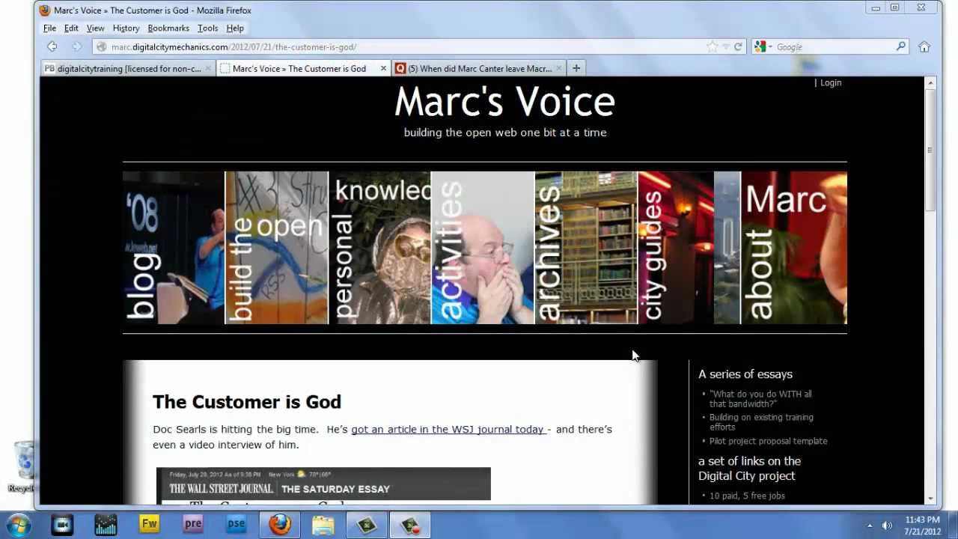Open the History menu
958x539 pixels.
click(126, 28)
